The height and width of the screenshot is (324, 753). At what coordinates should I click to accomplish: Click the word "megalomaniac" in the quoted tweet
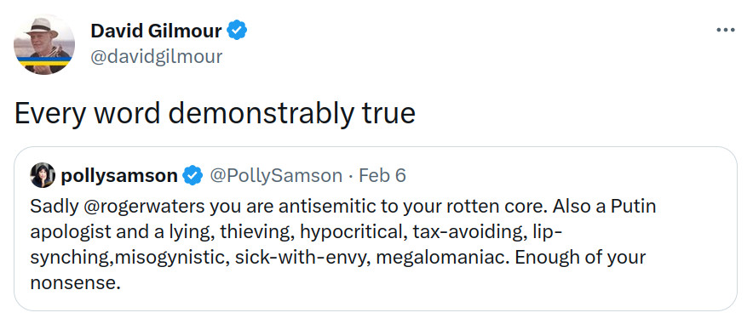click(442, 257)
